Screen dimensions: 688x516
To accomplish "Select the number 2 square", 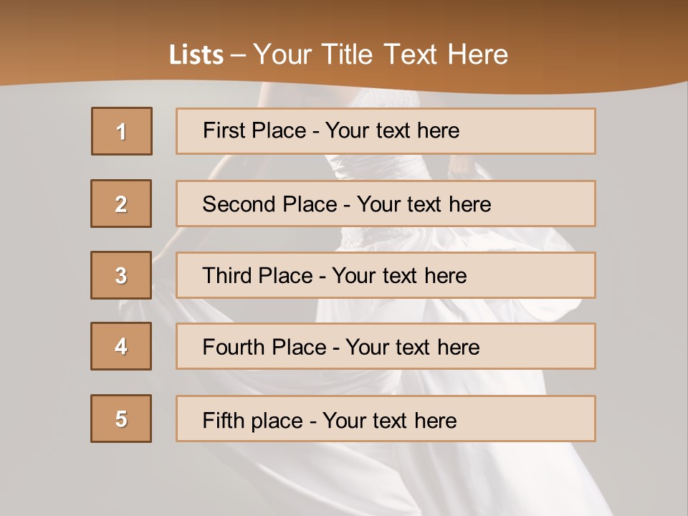I will point(121,204).
